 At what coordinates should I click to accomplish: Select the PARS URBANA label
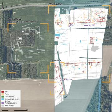pos(15,19)
